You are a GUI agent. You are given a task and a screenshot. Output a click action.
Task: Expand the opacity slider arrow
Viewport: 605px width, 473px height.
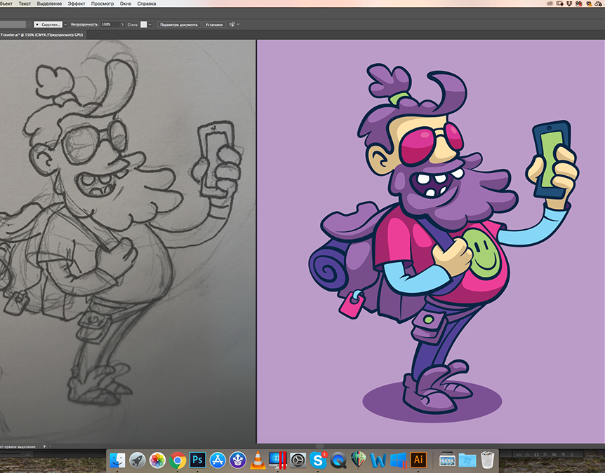point(123,25)
